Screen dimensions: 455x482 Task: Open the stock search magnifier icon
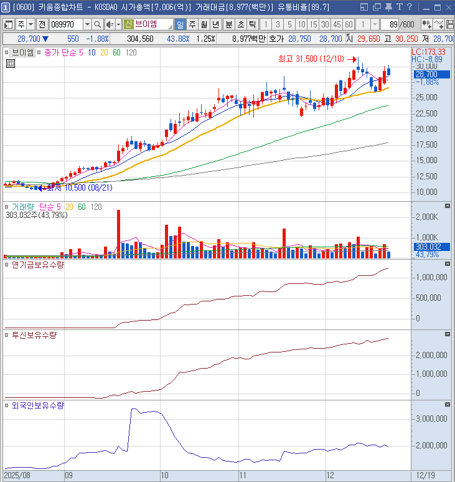[98, 24]
